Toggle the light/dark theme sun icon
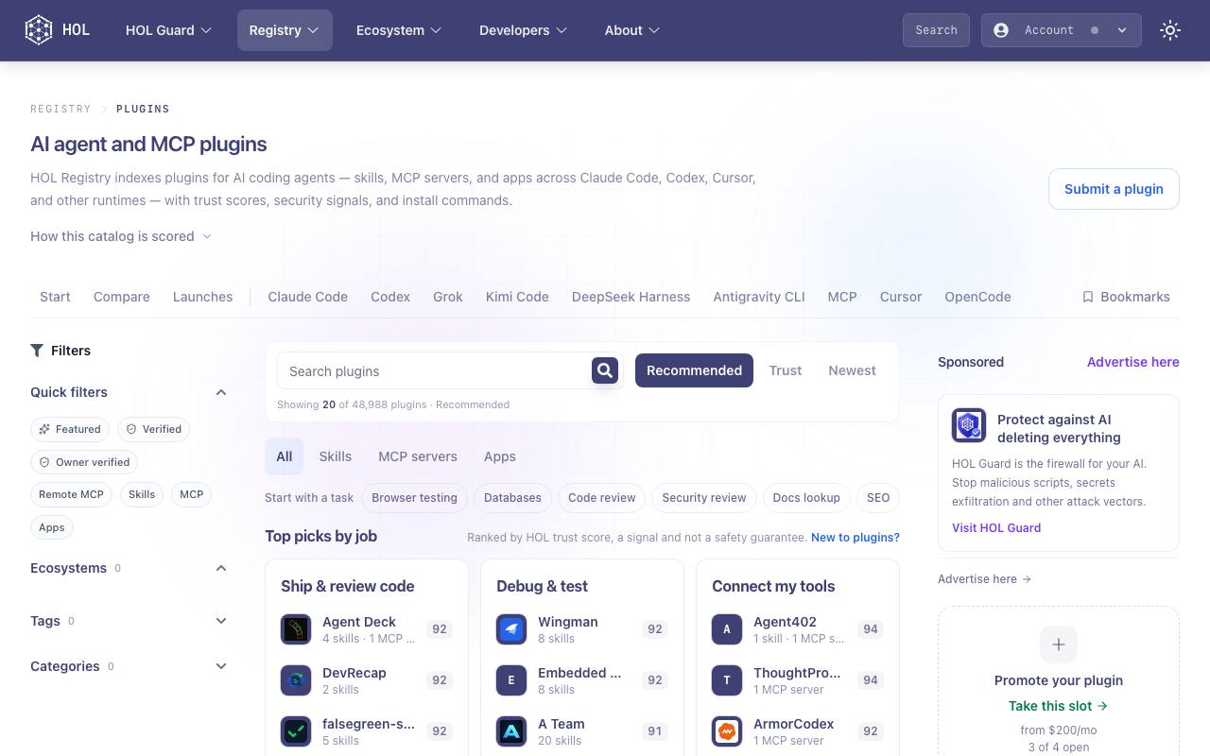 pyautogui.click(x=1170, y=30)
